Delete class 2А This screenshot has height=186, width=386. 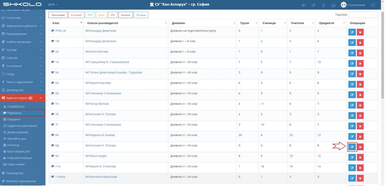[360, 53]
